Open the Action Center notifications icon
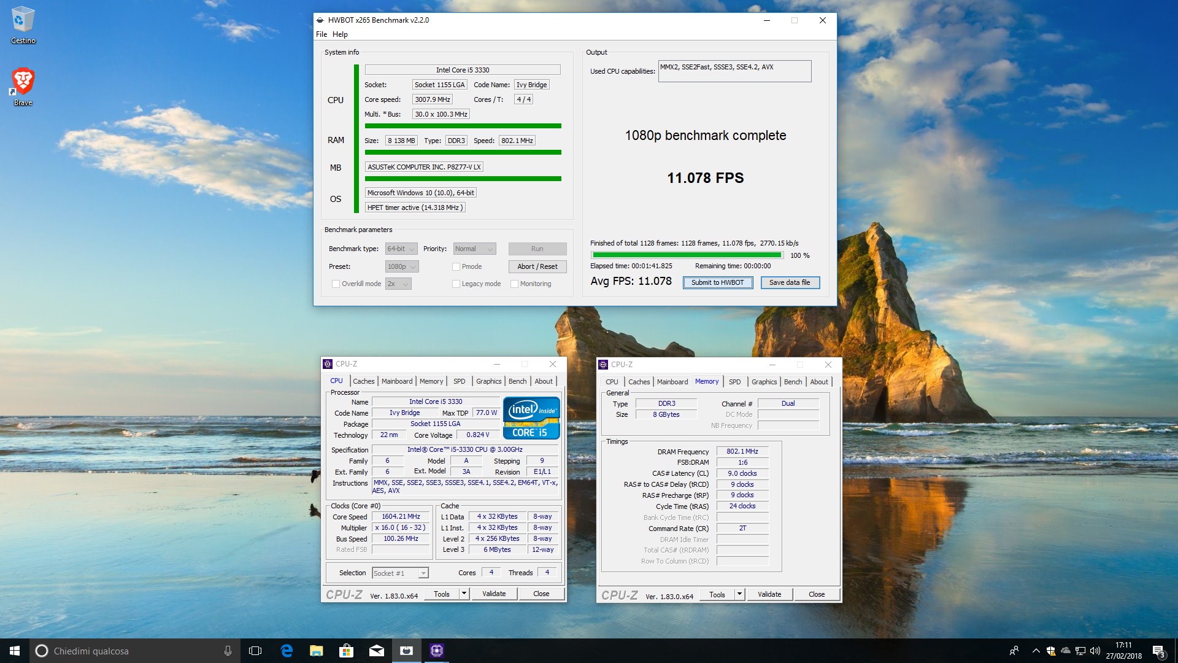The image size is (1178, 663). pos(1158,651)
